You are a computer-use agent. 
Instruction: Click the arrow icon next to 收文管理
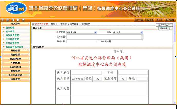click(x=4, y=28)
